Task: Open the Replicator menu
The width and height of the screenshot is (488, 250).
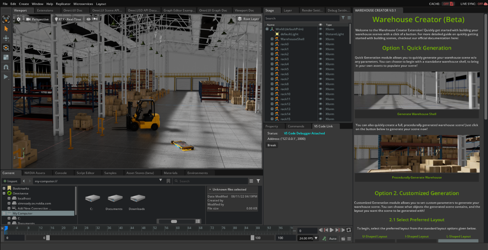Action: pyautogui.click(x=63, y=4)
